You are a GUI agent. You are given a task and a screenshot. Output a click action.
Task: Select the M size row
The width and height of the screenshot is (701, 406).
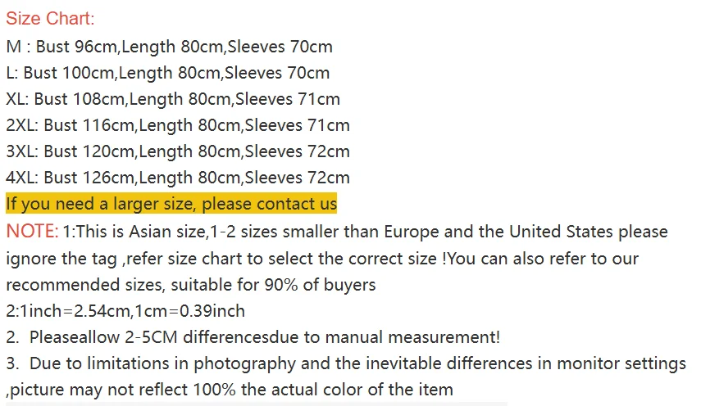pyautogui.click(x=169, y=47)
